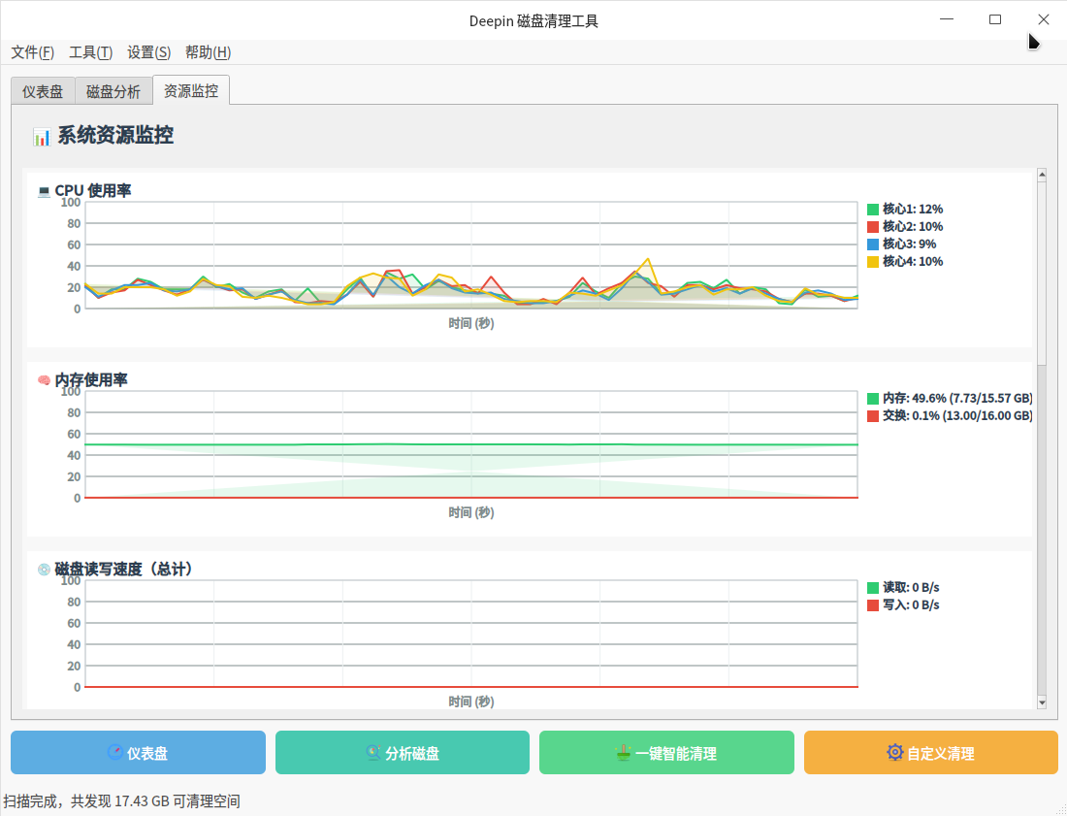Click the brain icon next to 内存使用率
The height and width of the screenshot is (816, 1067).
pyautogui.click(x=44, y=380)
